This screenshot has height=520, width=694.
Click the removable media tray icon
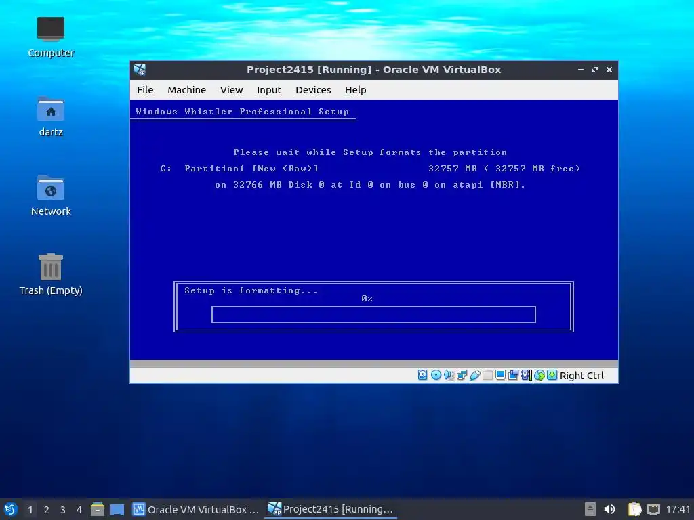pyautogui.click(x=590, y=509)
